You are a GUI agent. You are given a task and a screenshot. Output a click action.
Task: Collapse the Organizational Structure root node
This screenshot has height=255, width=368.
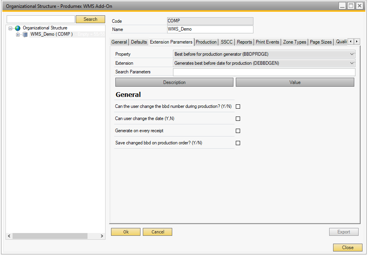[11, 28]
